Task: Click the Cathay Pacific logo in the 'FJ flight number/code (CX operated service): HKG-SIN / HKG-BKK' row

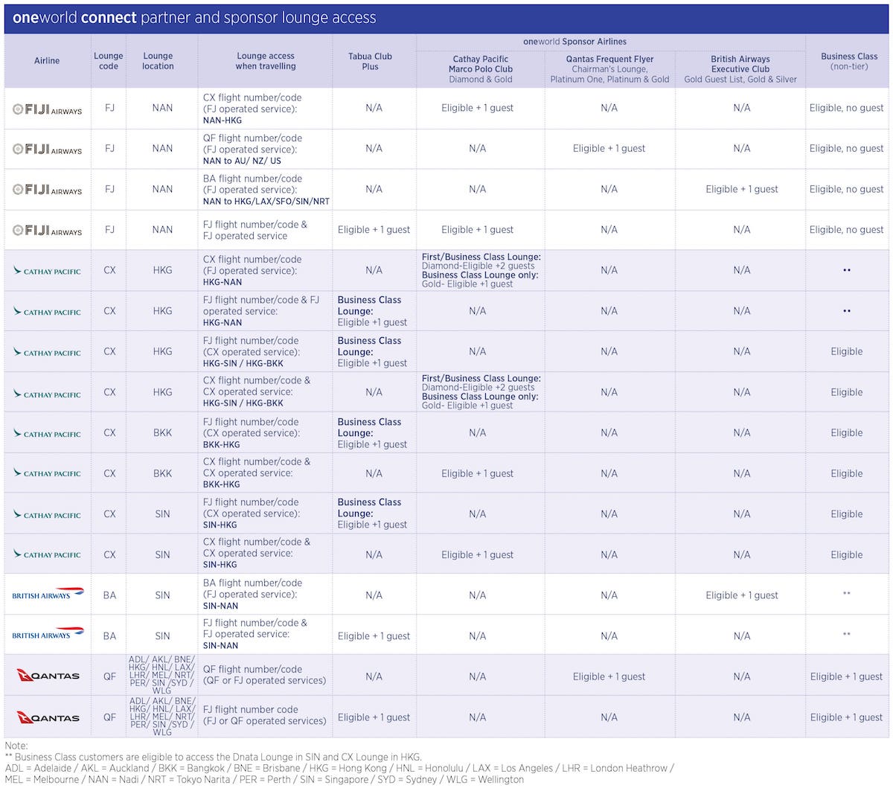Action: pyautogui.click(x=47, y=352)
